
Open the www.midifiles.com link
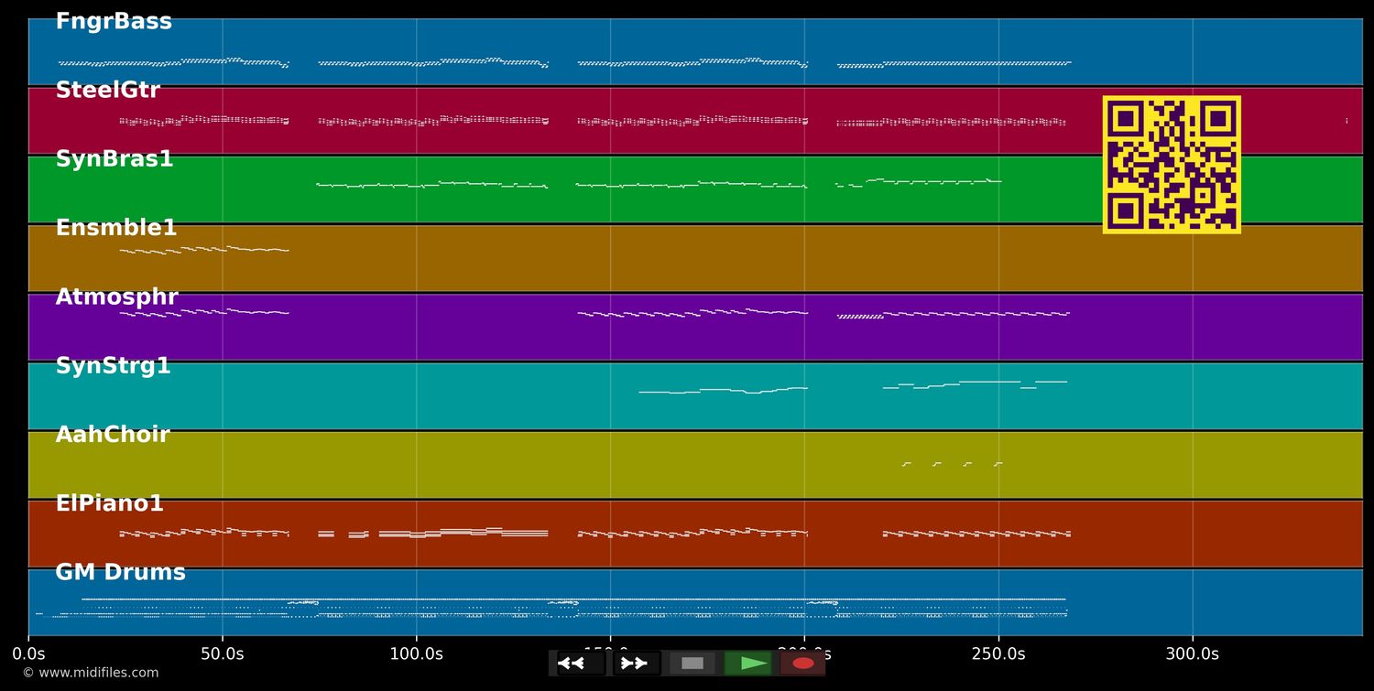90,673
